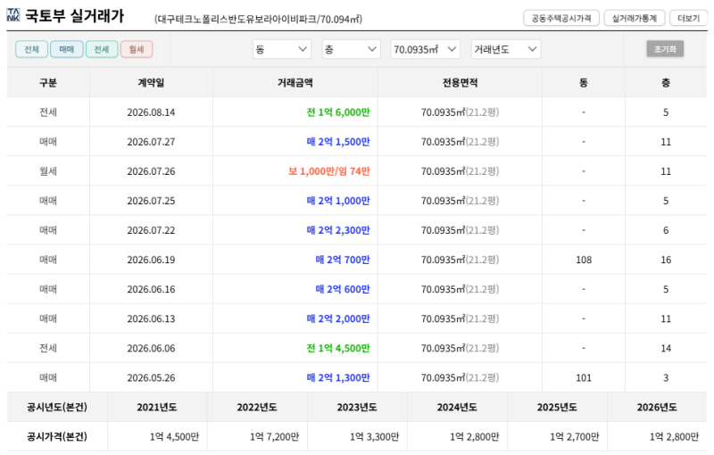
Task: Click official price 1억 7,200만
Action: (274, 437)
